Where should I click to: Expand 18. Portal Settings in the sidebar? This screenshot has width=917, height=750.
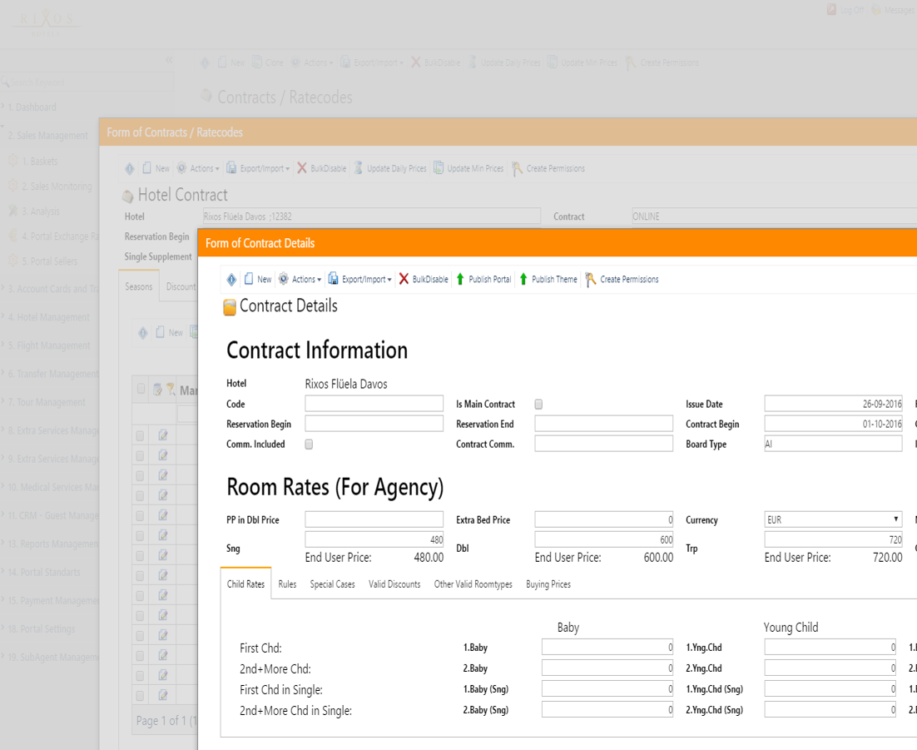coord(41,629)
